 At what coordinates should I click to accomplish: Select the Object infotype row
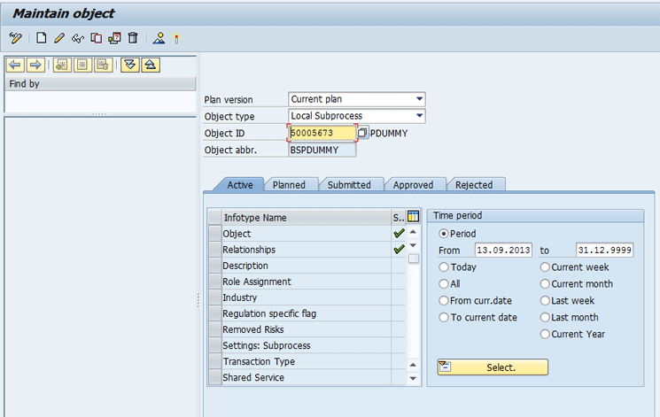pos(307,234)
